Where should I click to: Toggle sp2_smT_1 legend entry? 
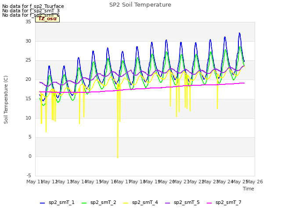[57, 203]
